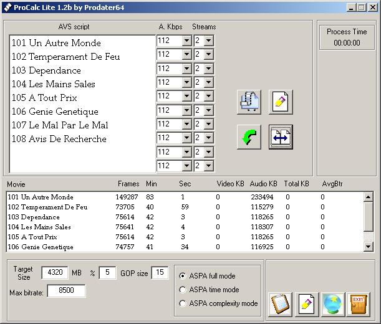The image size is (381, 324).
Task: Click movie row '105 A Tout Prix' in results
Action: (x=185, y=237)
